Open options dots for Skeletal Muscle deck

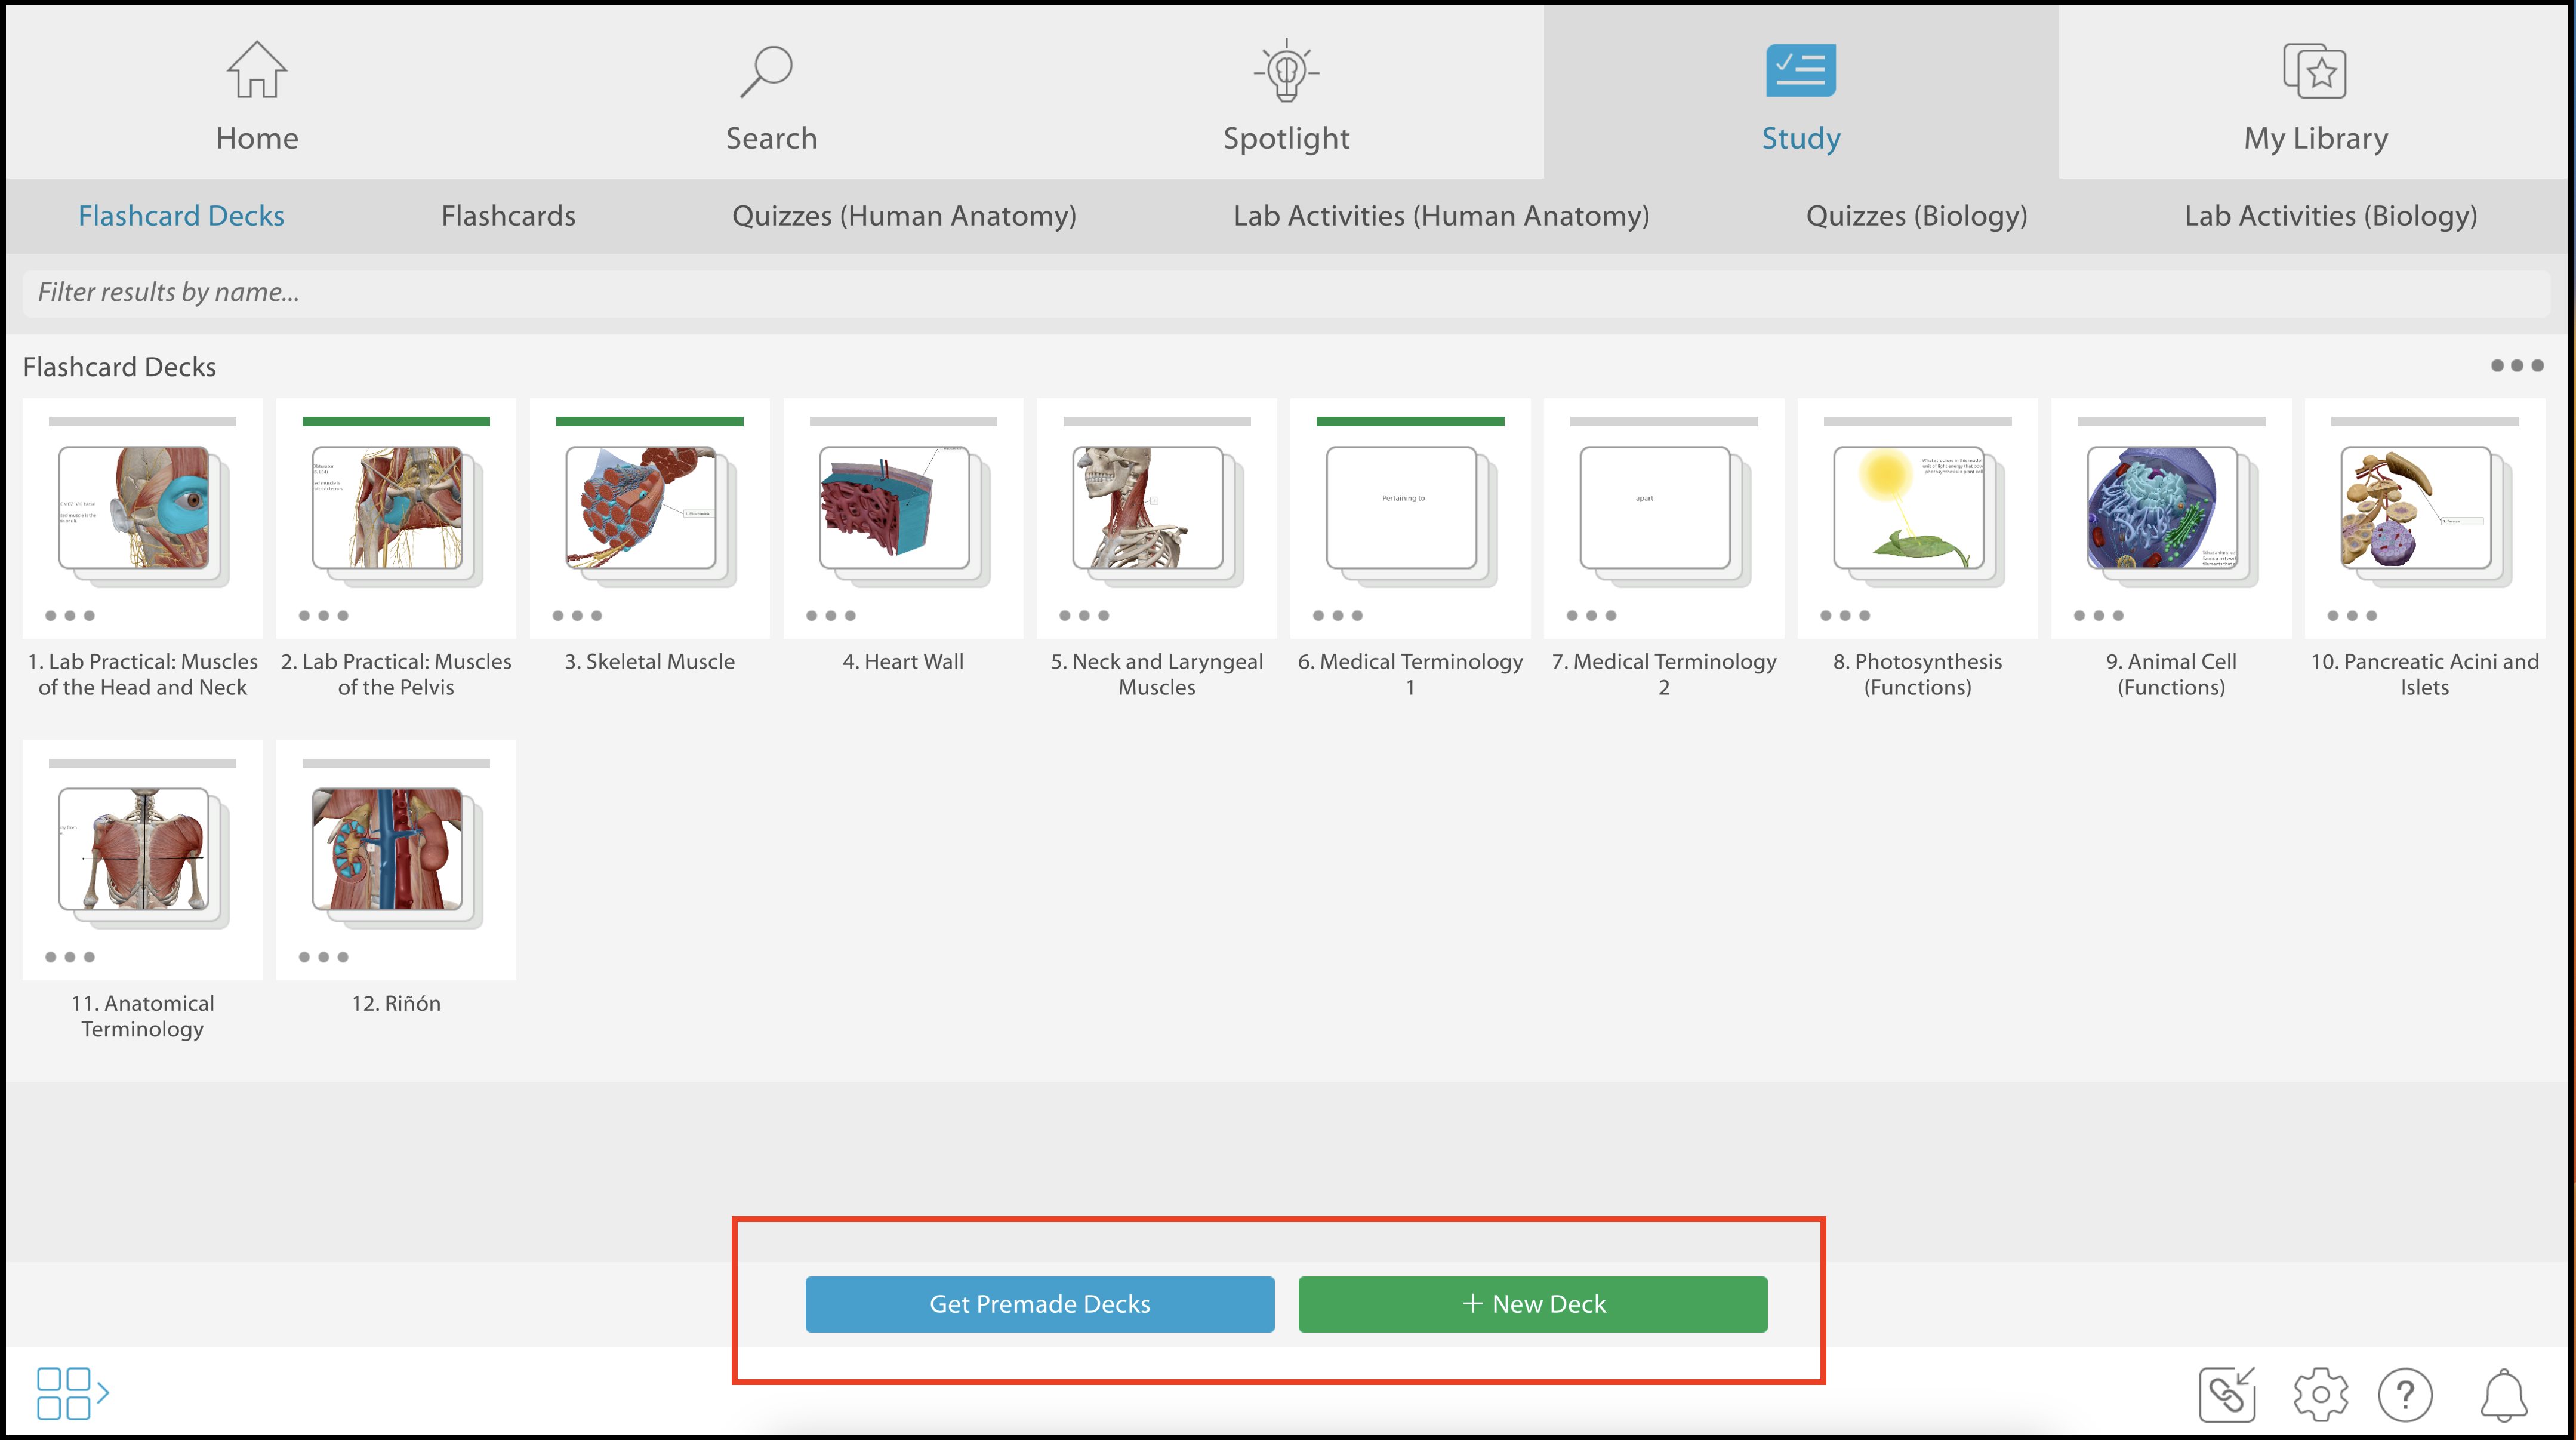(577, 615)
